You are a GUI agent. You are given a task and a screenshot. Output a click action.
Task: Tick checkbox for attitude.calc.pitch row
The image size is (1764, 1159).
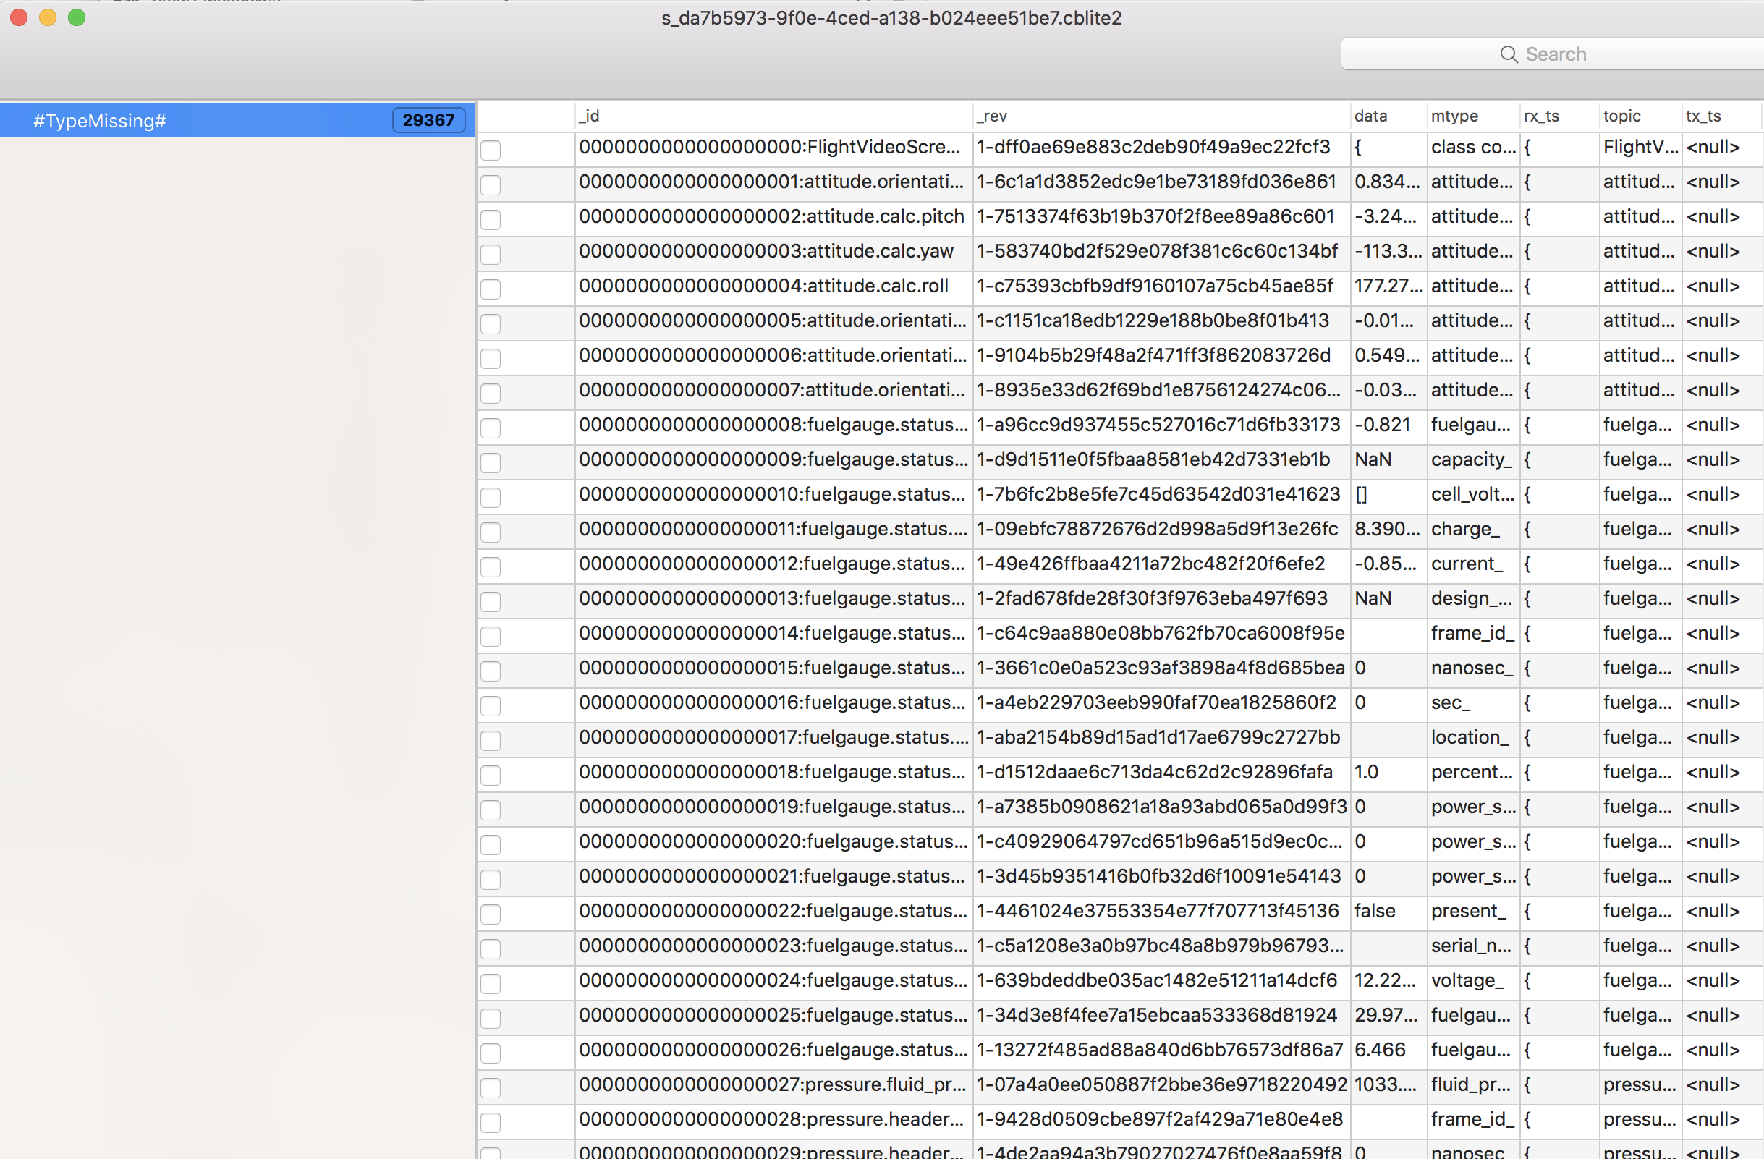point(491,219)
